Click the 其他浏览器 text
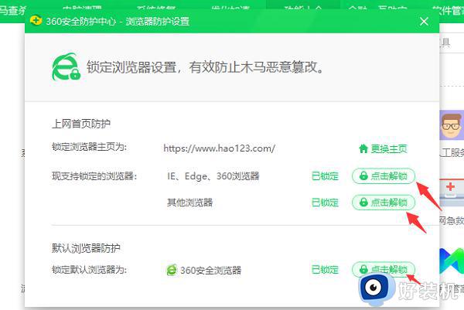 tap(190, 203)
